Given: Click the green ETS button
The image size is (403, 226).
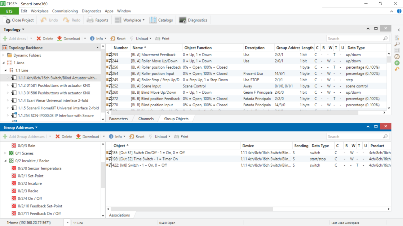Looking at the screenshot, I should (x=9, y=11).
